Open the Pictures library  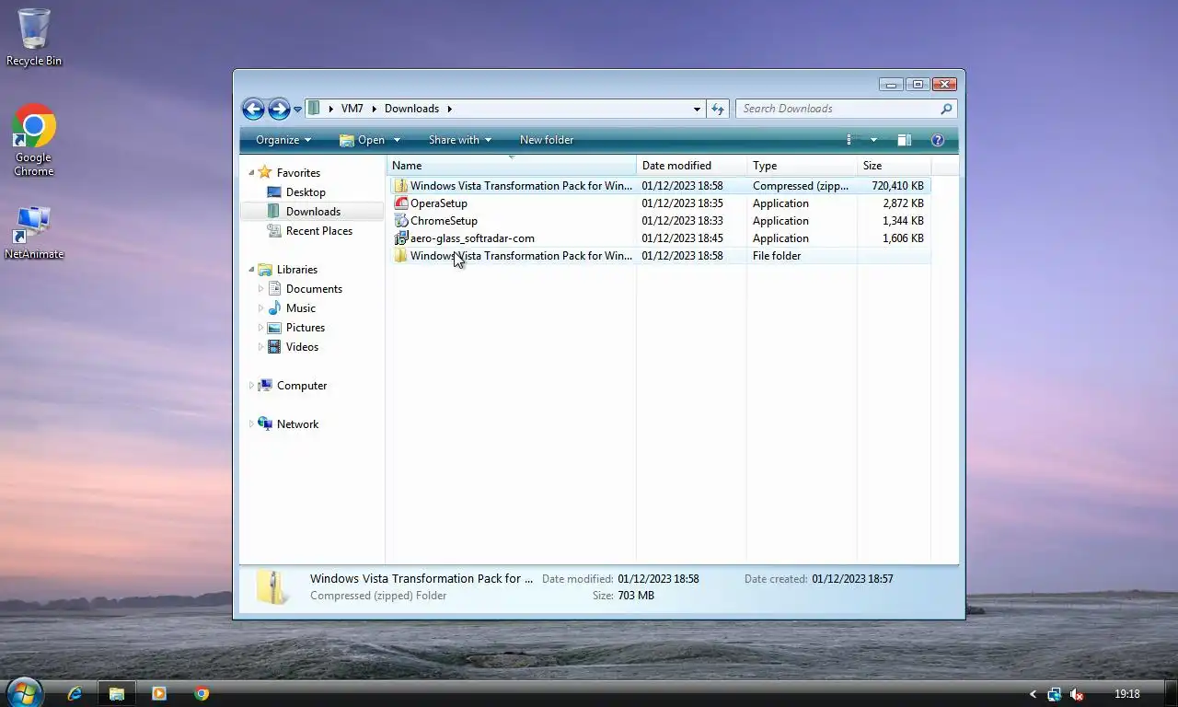pos(306,328)
